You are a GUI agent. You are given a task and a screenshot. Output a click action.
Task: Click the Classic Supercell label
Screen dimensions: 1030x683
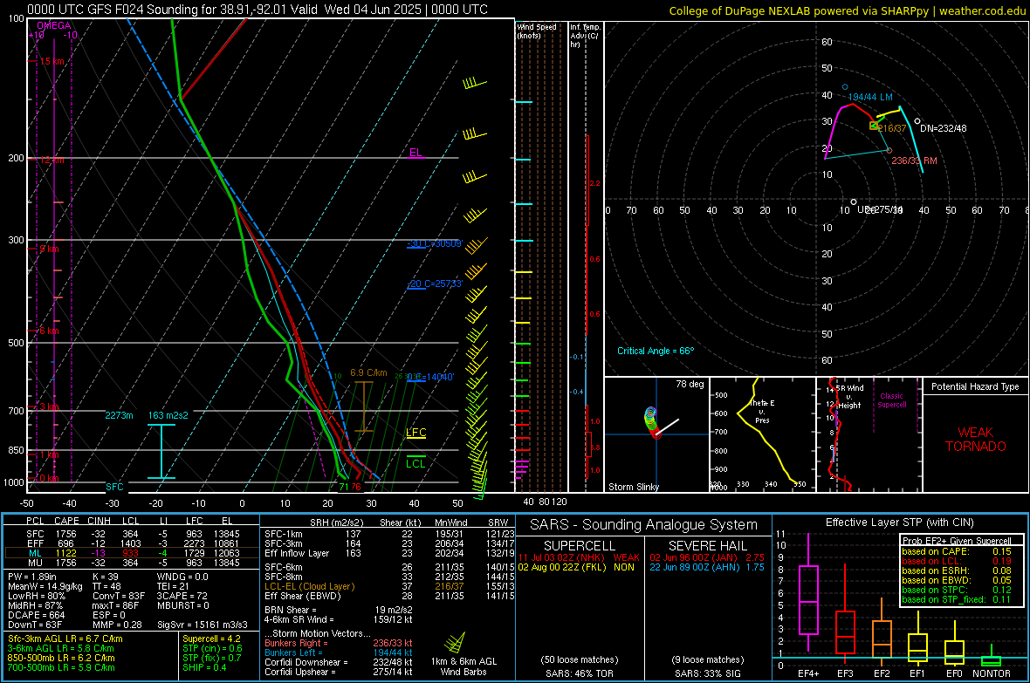(891, 400)
